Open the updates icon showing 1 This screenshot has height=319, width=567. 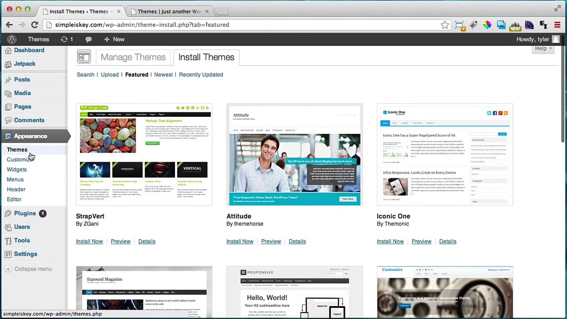pyautogui.click(x=67, y=39)
